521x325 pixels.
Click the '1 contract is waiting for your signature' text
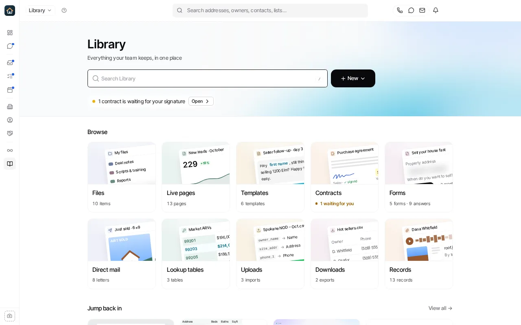142,102
